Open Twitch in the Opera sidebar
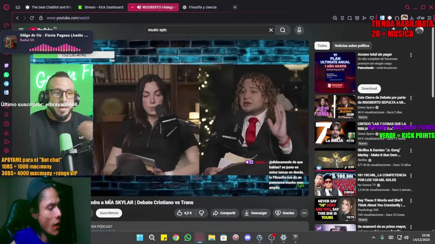 pyautogui.click(x=6, y=66)
